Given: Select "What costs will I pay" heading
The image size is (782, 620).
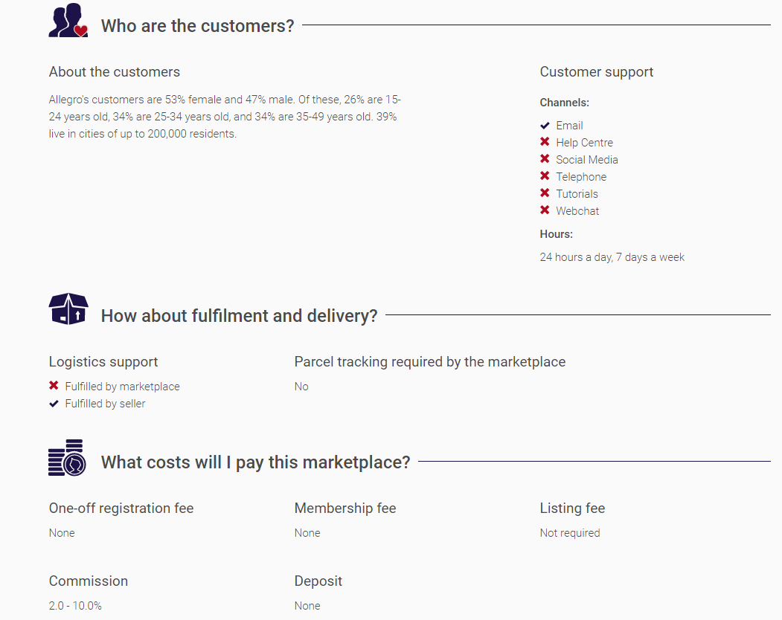Looking at the screenshot, I should click(255, 462).
